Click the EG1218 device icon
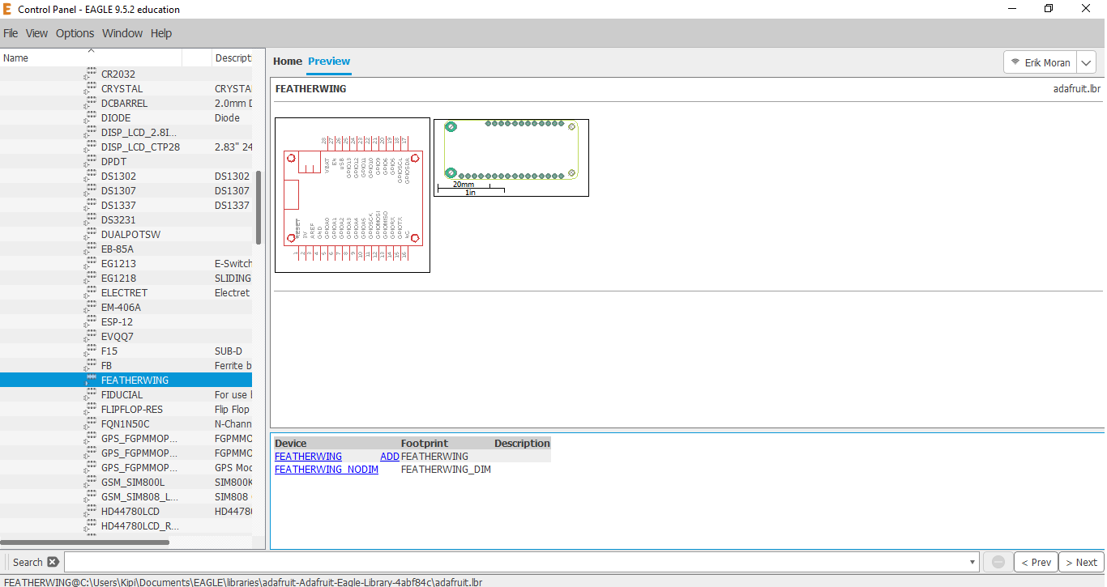Image resolution: width=1107 pixels, height=587 pixels. pos(90,278)
